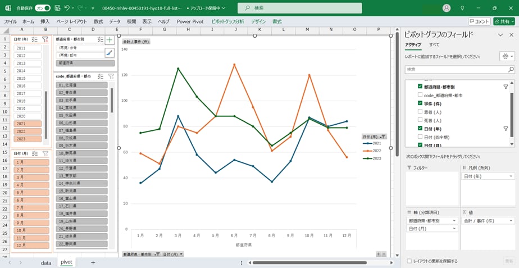Click the Redo arrow icon

[x=80, y=8]
